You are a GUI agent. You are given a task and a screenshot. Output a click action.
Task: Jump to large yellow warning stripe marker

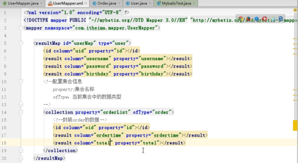(295, 125)
